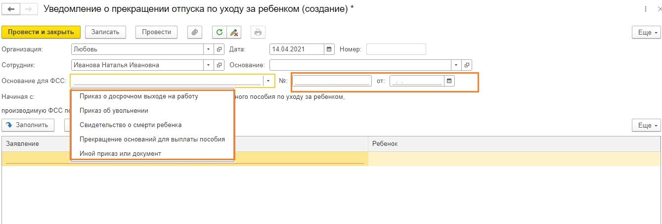This screenshot has width=662, height=224.
Task: Click the printer icon
Action: (x=258, y=32)
